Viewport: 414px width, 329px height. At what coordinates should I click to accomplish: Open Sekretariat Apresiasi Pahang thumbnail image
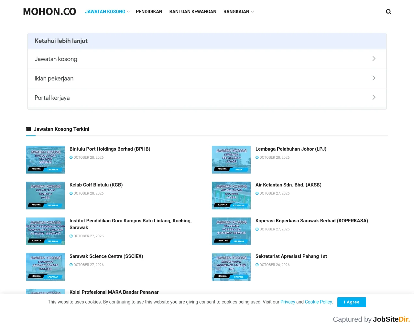pos(231,267)
